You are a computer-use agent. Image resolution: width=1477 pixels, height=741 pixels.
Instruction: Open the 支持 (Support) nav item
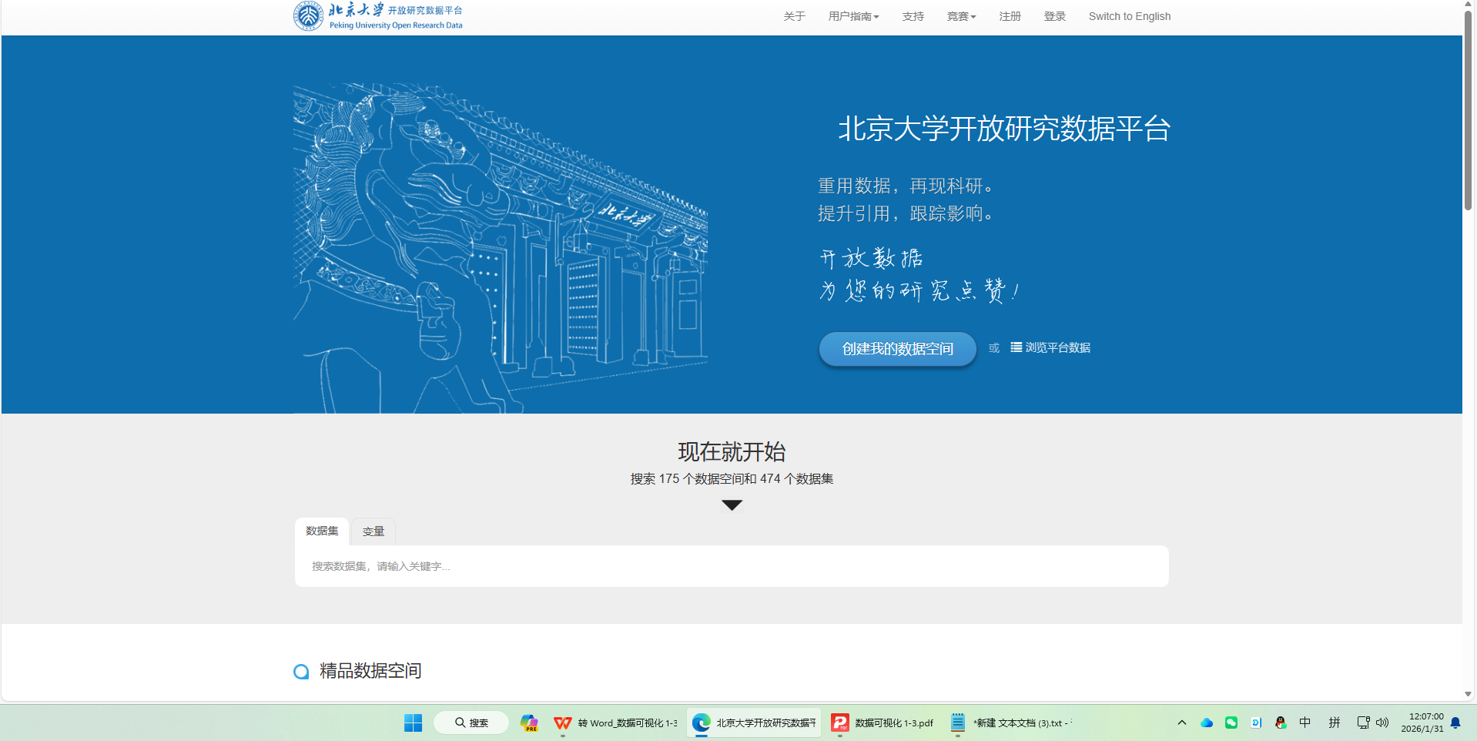913,16
